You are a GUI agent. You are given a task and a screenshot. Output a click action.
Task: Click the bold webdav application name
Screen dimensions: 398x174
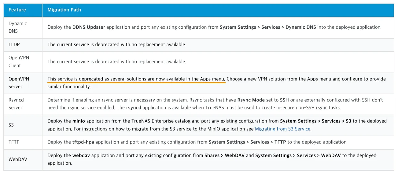81,155
